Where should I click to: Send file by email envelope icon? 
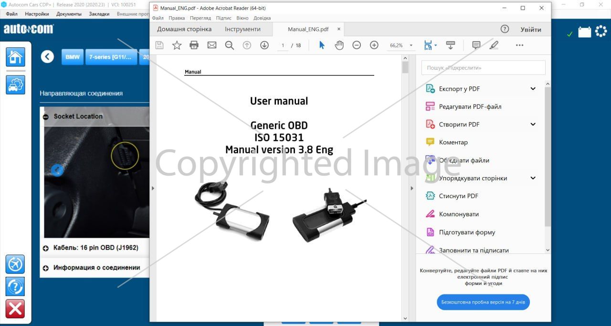click(x=211, y=45)
